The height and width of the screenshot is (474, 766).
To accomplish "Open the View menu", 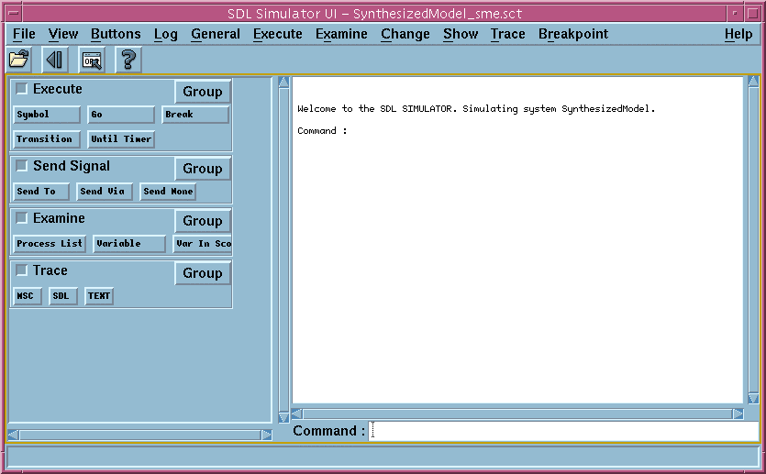I will click(x=63, y=34).
